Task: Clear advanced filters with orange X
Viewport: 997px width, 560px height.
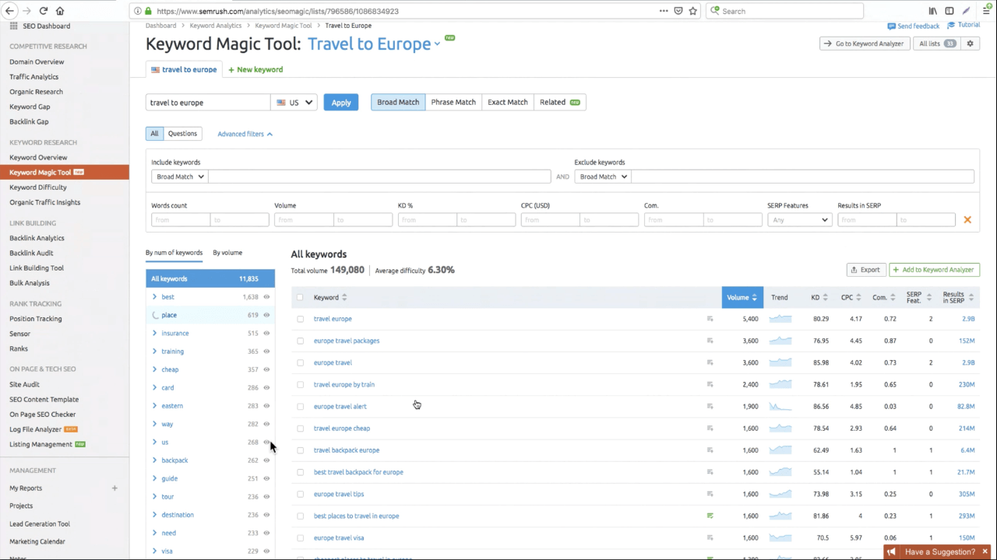Action: (967, 220)
